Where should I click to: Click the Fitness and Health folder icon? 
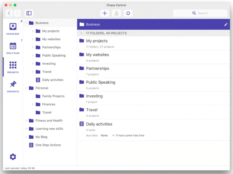tap(31, 120)
